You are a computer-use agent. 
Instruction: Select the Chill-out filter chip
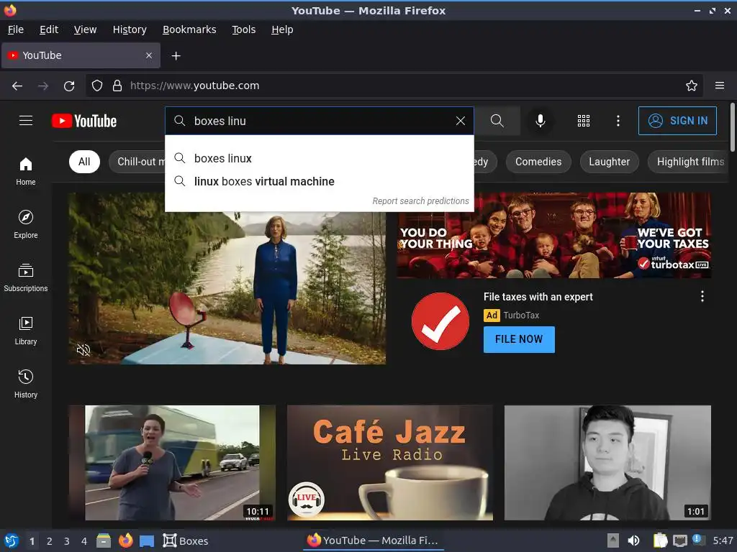(x=137, y=162)
